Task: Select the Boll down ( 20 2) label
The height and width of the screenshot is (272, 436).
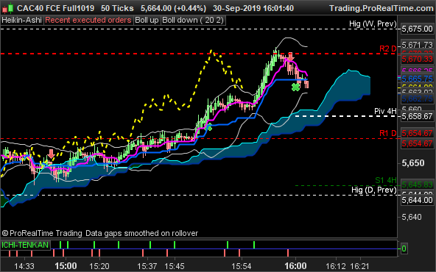Action: click(193, 21)
